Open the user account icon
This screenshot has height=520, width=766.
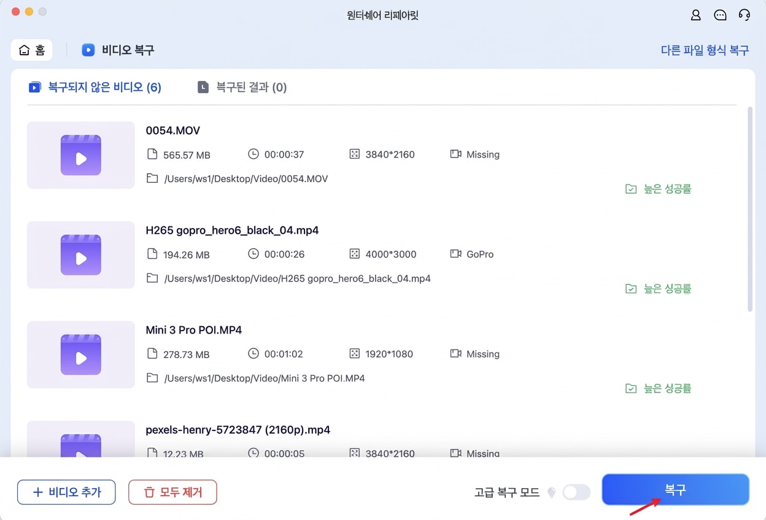click(695, 15)
